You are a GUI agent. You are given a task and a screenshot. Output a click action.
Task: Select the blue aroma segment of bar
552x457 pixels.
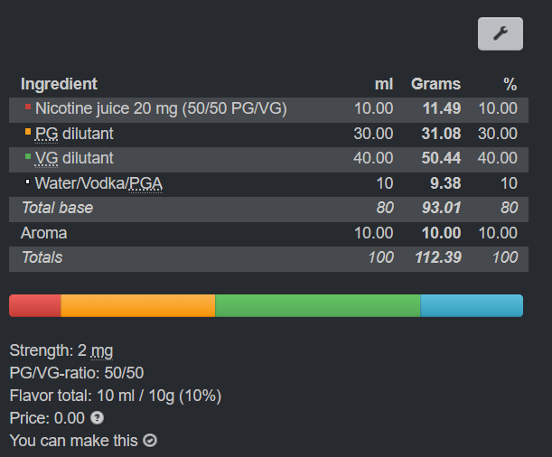[472, 306]
